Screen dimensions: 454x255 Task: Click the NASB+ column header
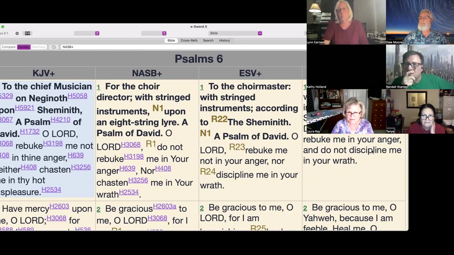pyautogui.click(x=147, y=73)
